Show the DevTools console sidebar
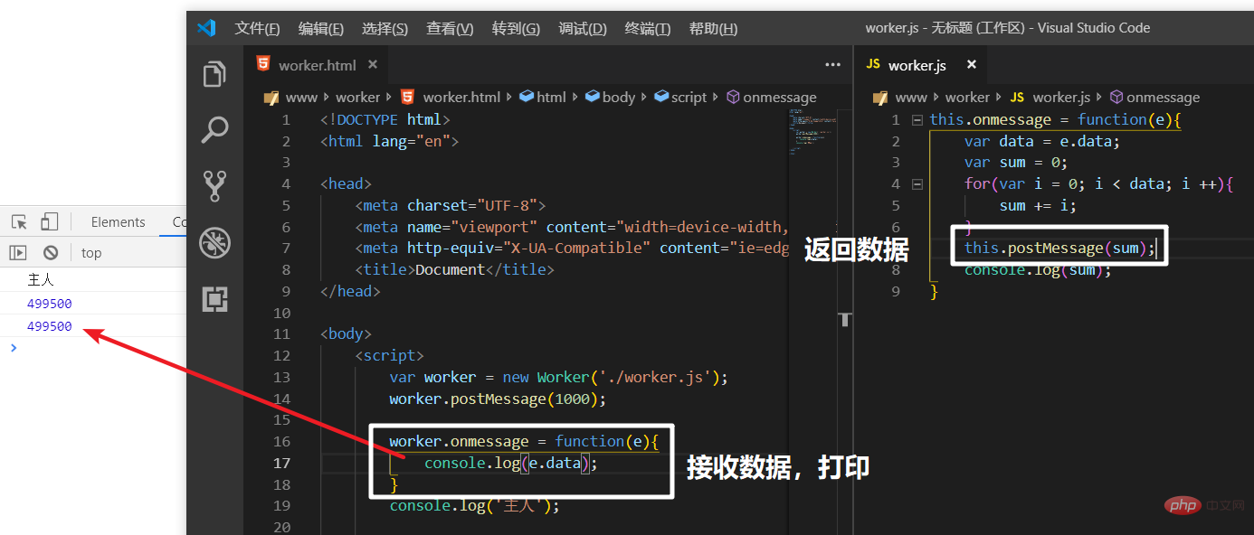The height and width of the screenshot is (535, 1254). [18, 253]
